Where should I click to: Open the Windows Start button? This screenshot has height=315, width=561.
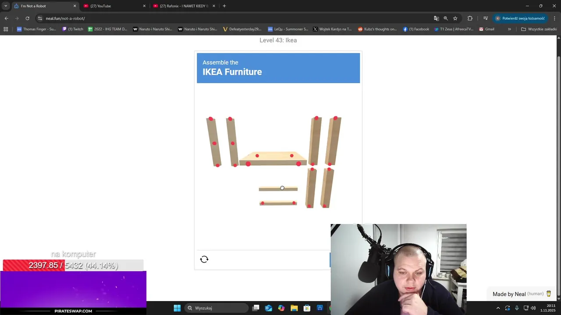177,308
